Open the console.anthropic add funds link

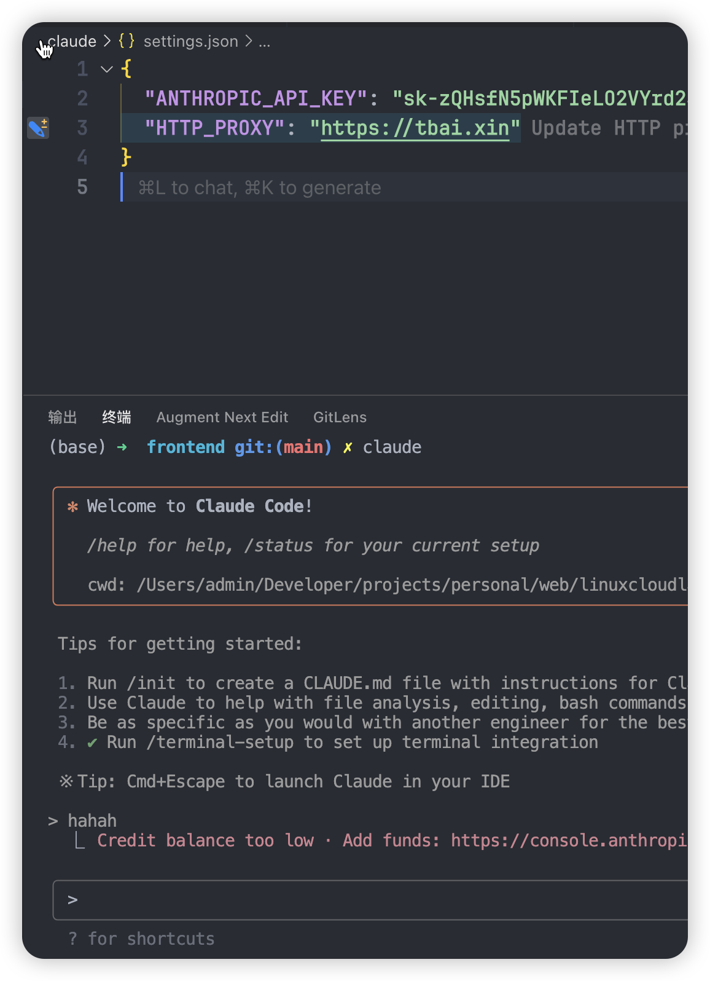pos(569,840)
